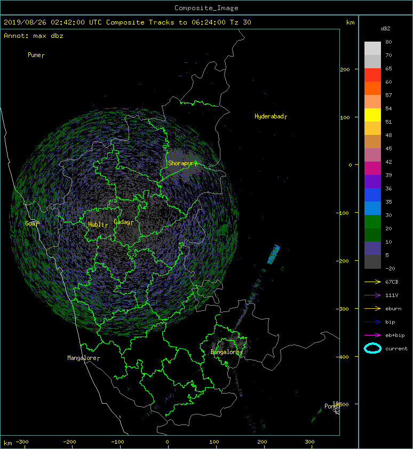The width and height of the screenshot is (413, 449).
Task: Click the Hubli city label
Action: (x=96, y=224)
